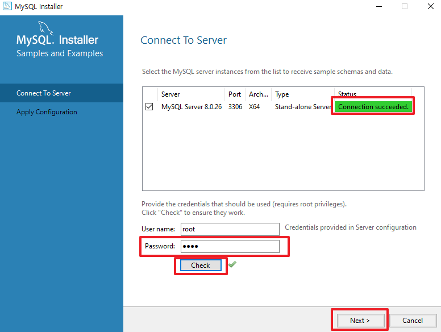Click the Arch... column header
The width and height of the screenshot is (441, 332).
[258, 94]
